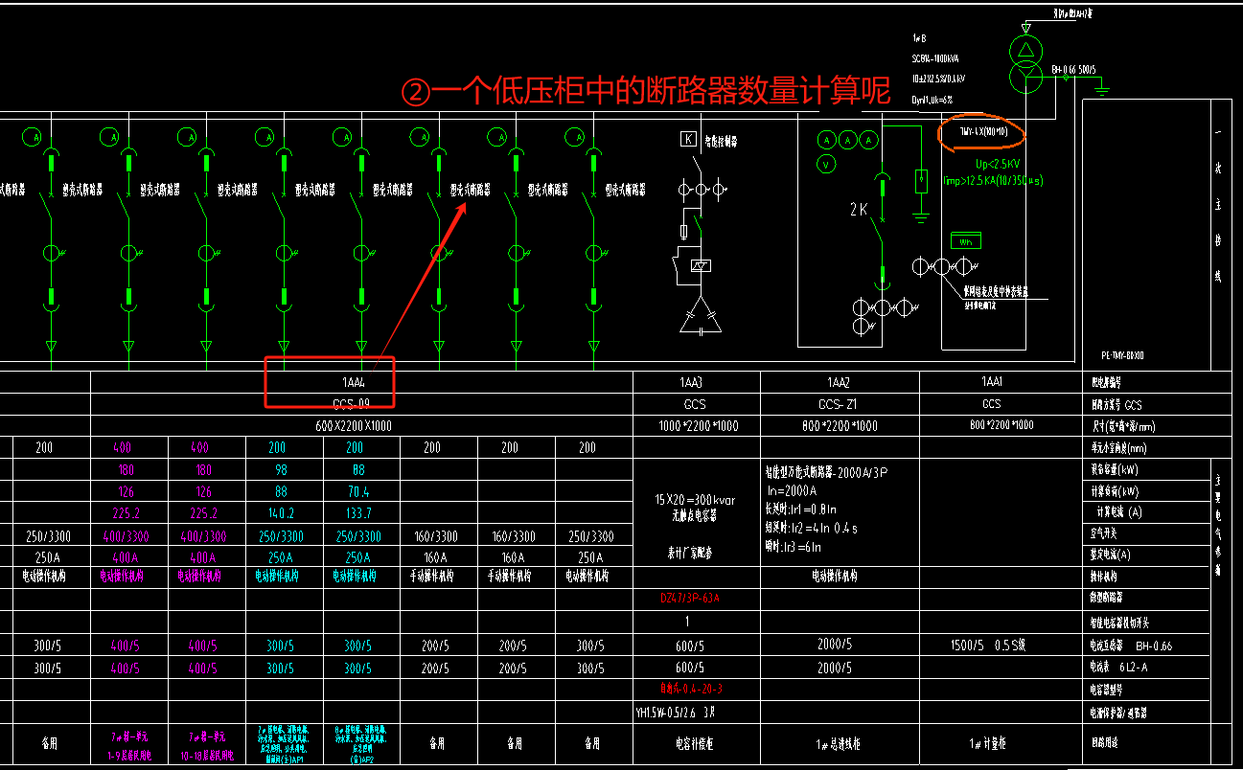Click the 1AA3 cabinet number cell
The height and width of the screenshot is (770, 1243).
pos(697,382)
